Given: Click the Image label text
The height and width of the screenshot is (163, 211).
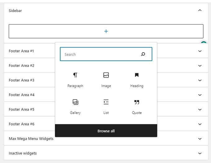Looking at the screenshot, I should click(x=106, y=86).
